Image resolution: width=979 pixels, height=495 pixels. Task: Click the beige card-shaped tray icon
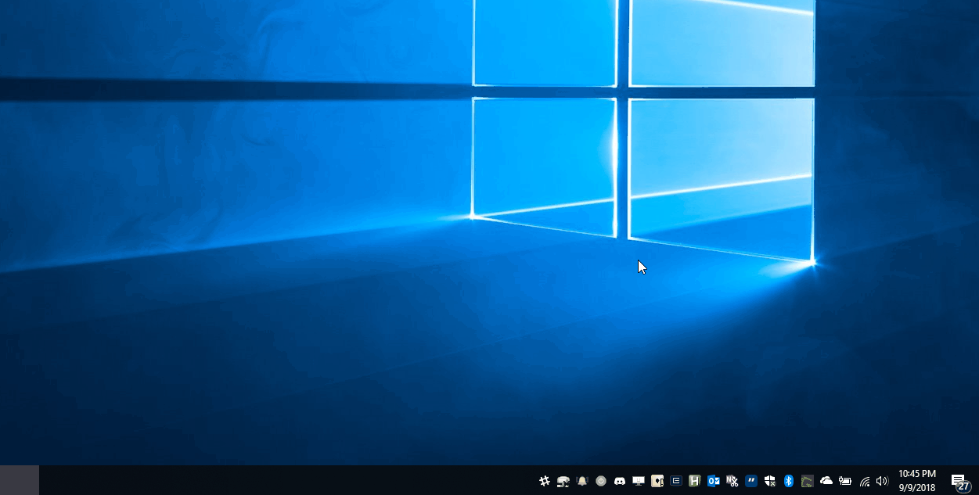click(x=657, y=481)
